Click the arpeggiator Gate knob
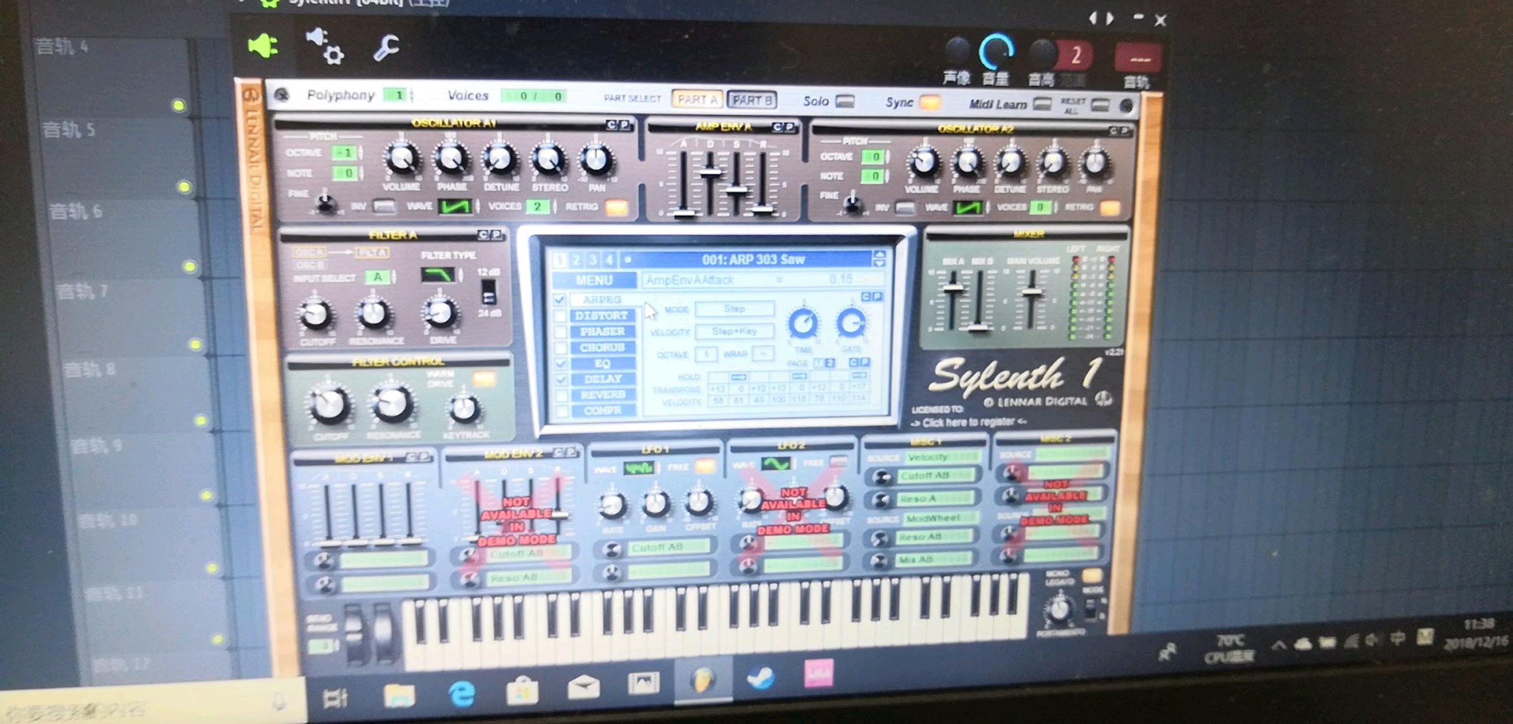The width and height of the screenshot is (1513, 724). click(851, 322)
